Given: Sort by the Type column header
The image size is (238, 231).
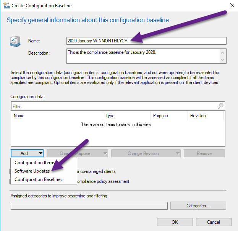Looking at the screenshot, I should coord(127,116).
